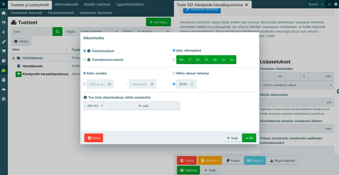339x175 pixels.
Task: Click the Valitse button
Action: click(21, 41)
